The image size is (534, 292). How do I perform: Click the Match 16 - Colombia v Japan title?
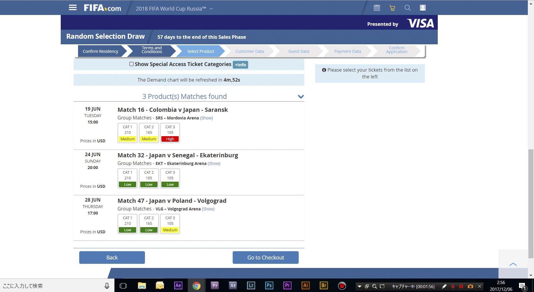click(x=173, y=110)
